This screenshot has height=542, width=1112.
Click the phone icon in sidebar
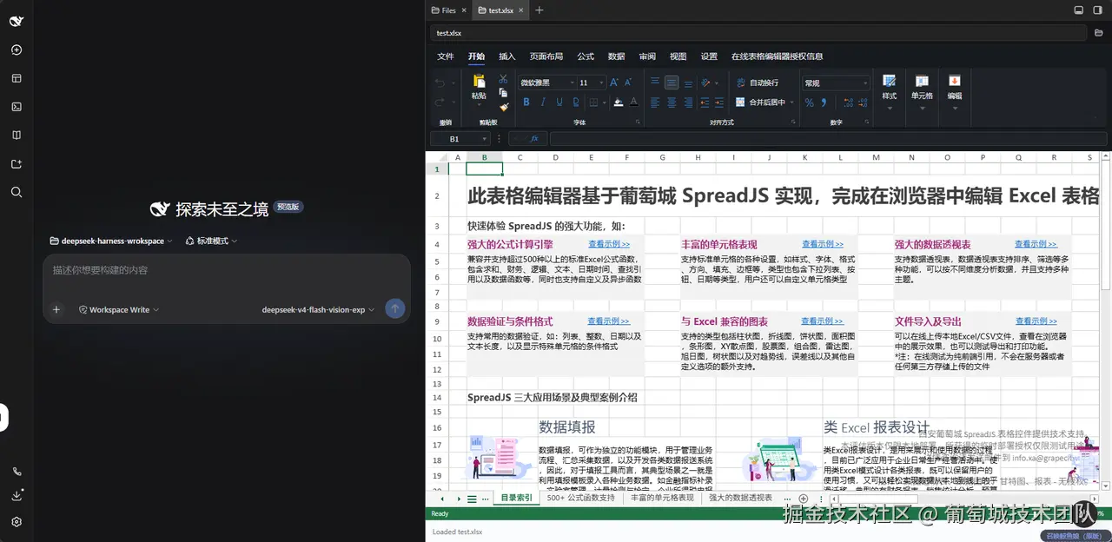(x=17, y=472)
